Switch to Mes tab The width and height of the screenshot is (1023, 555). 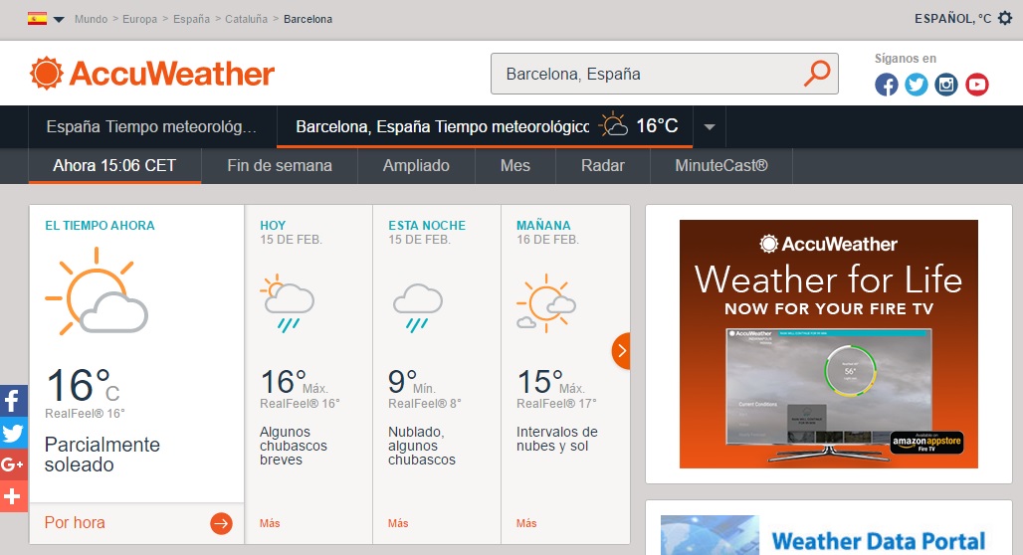click(x=515, y=166)
